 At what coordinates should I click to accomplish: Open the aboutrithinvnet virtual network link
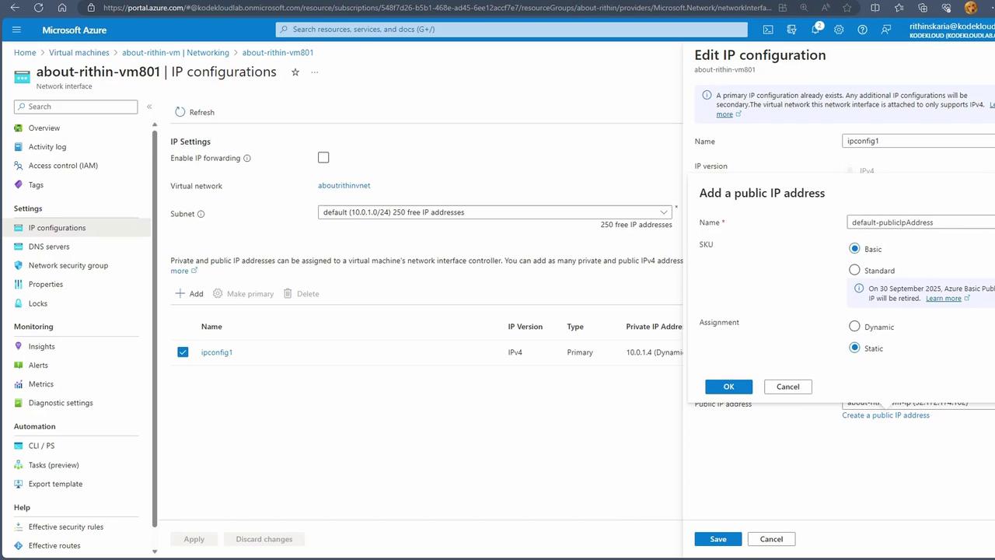pos(344,186)
